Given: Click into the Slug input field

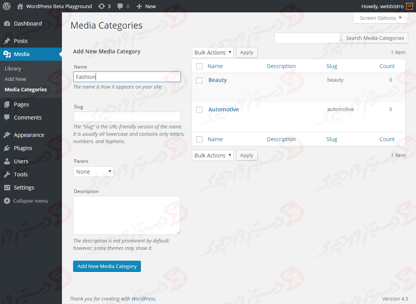Looking at the screenshot, I should click(x=127, y=117).
